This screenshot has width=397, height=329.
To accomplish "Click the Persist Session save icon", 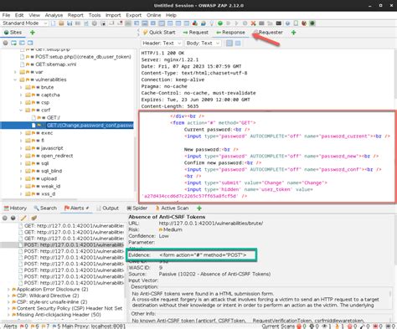I will coord(70,23).
